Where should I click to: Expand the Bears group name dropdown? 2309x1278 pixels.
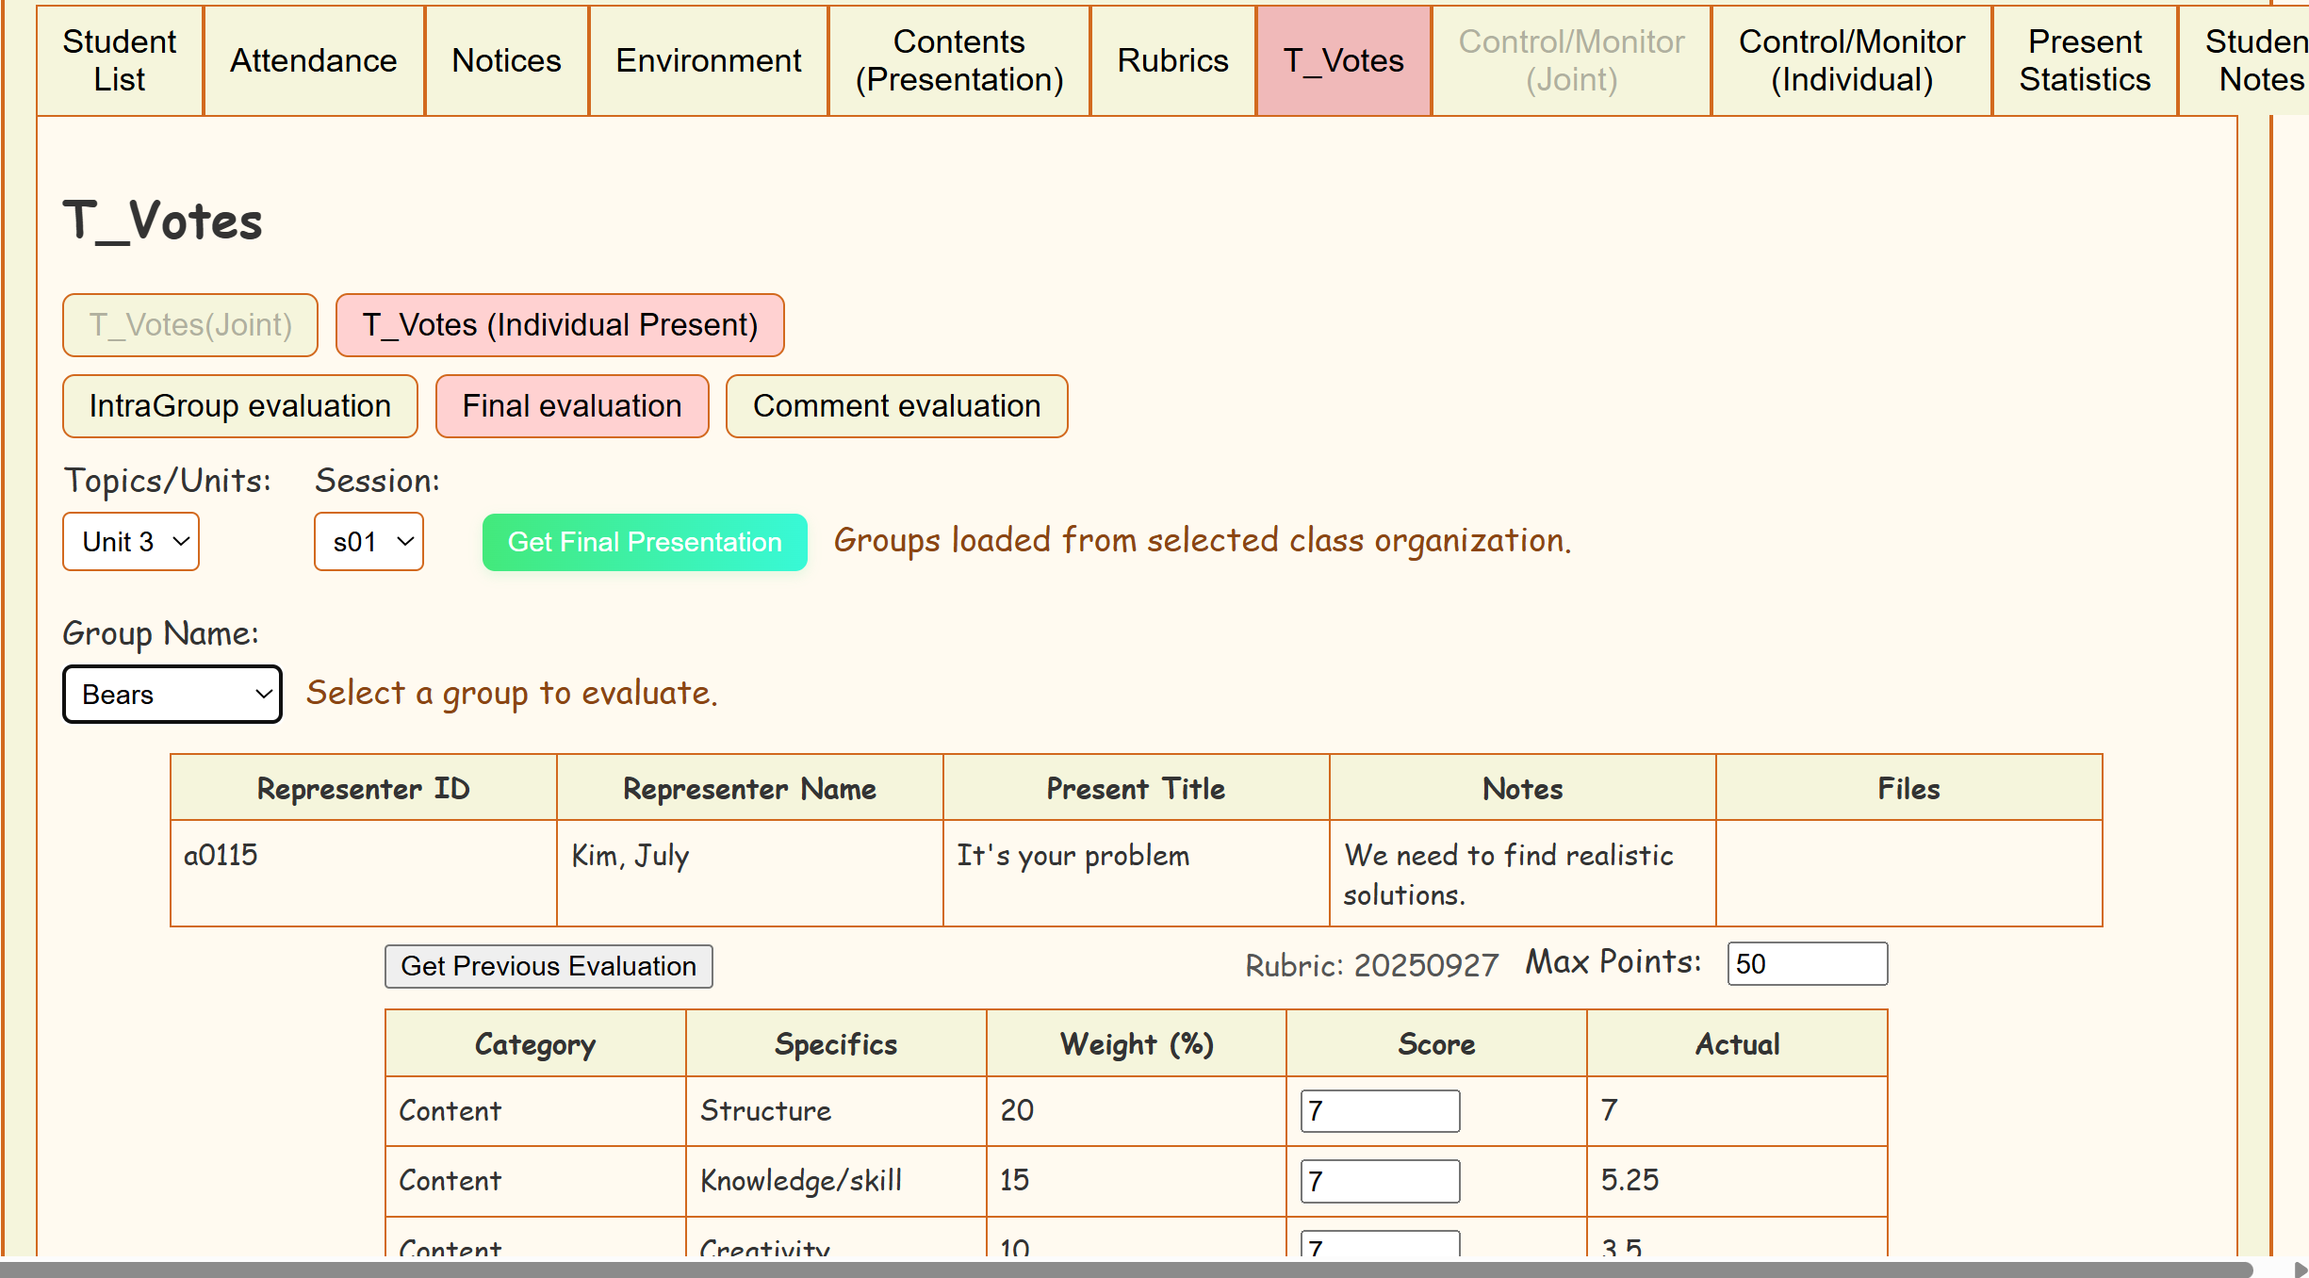point(172,695)
